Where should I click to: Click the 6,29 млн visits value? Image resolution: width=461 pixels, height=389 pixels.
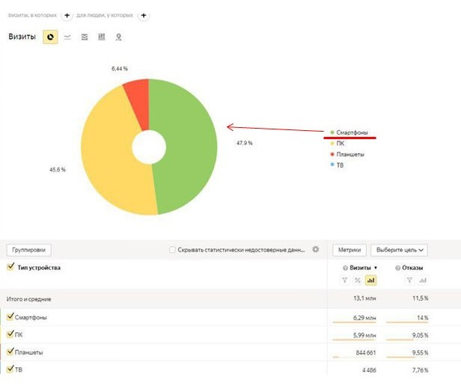pos(364,318)
